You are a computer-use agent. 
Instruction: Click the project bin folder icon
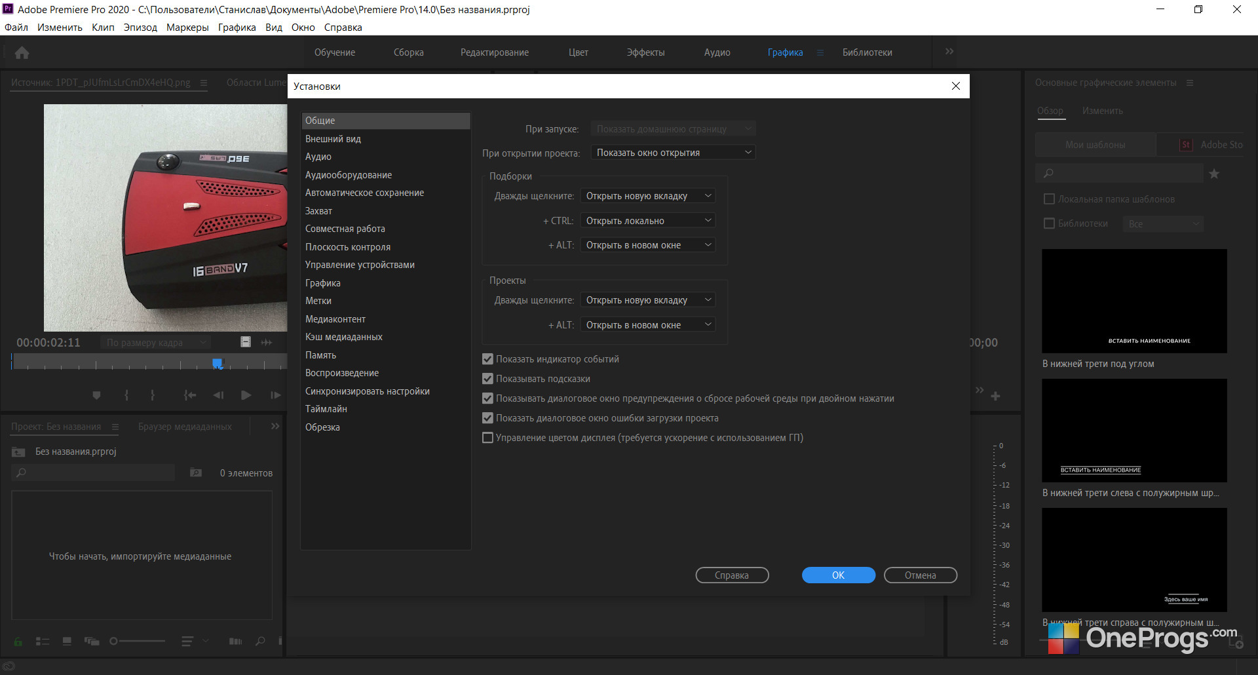pyautogui.click(x=18, y=452)
